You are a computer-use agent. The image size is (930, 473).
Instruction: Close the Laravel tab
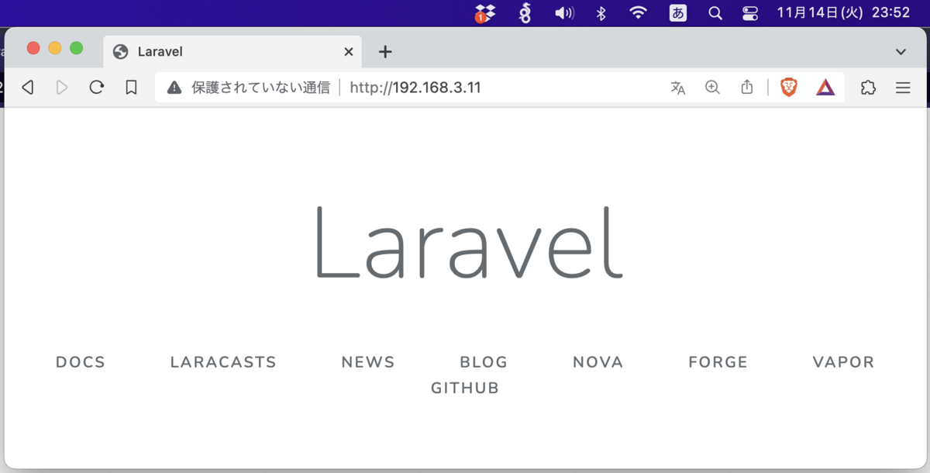(348, 52)
